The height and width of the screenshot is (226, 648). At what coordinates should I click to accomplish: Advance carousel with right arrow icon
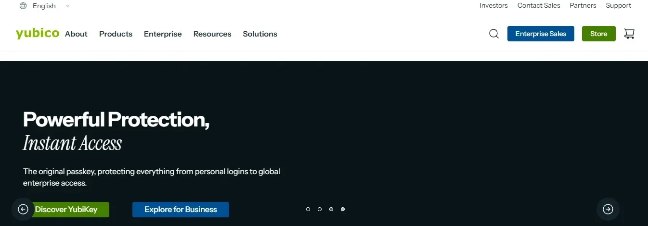tap(608, 209)
